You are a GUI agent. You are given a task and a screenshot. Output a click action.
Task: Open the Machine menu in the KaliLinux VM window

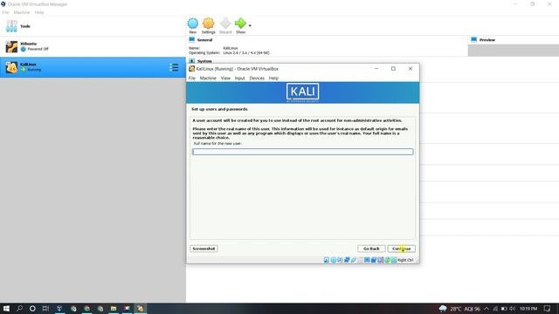click(x=208, y=78)
